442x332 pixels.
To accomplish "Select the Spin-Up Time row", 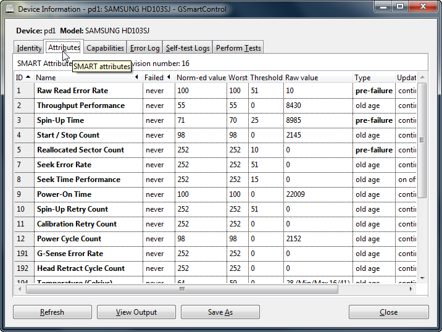I will pyautogui.click(x=215, y=120).
